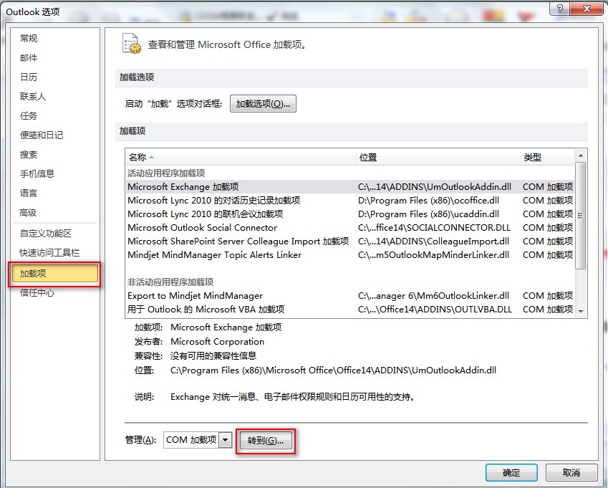Screen dimensions: 608x488
Task: Click the SOCIALCONNECTOR.DLL location cell
Action: tap(434, 227)
